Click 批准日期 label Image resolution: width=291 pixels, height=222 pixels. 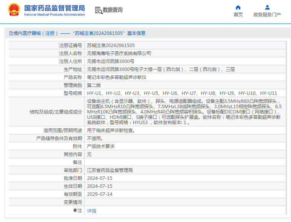[73, 178]
